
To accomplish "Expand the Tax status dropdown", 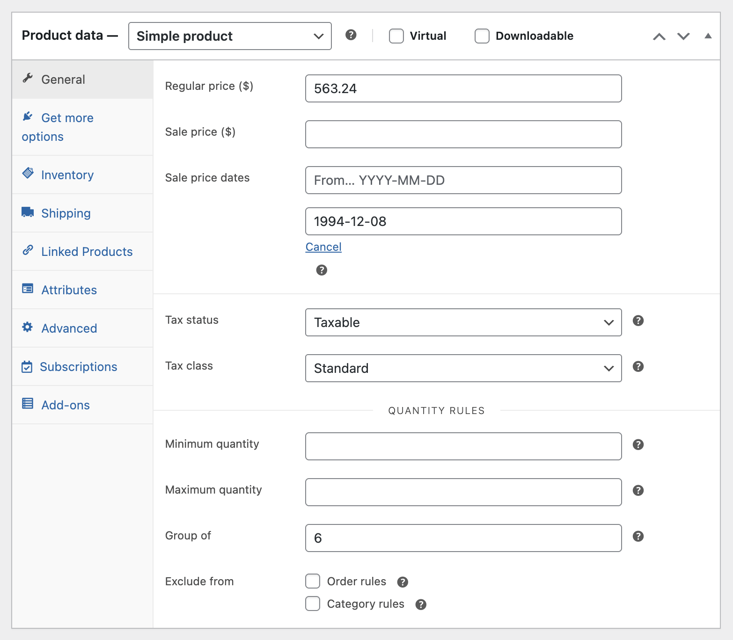I will pos(463,322).
